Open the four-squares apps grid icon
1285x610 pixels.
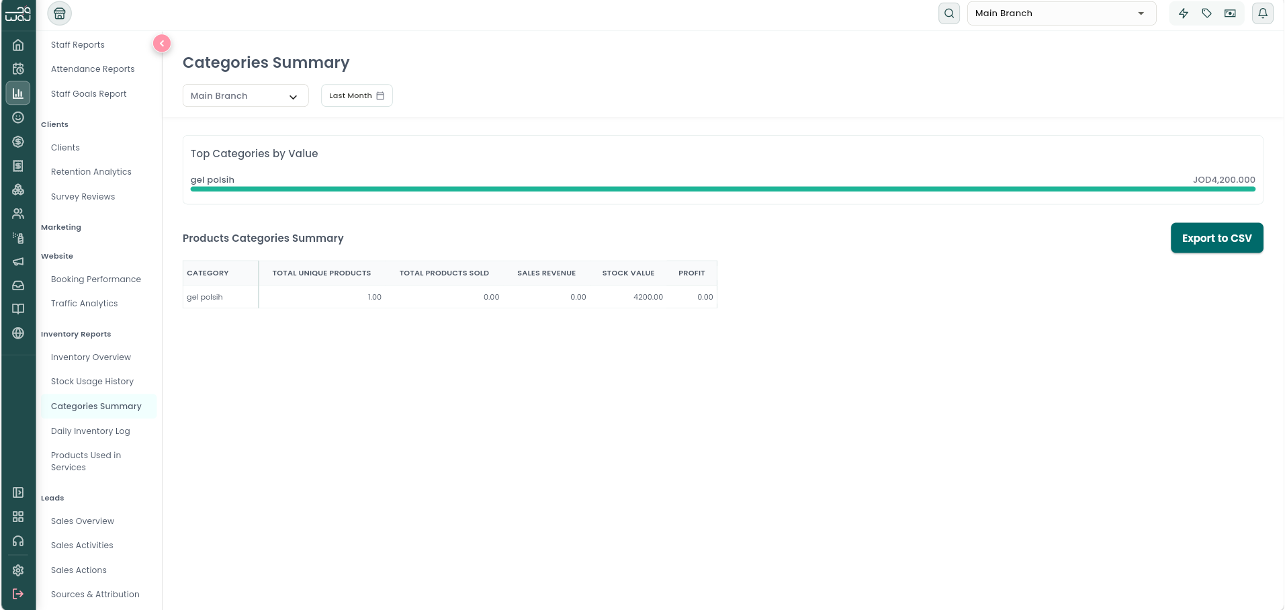[18, 517]
